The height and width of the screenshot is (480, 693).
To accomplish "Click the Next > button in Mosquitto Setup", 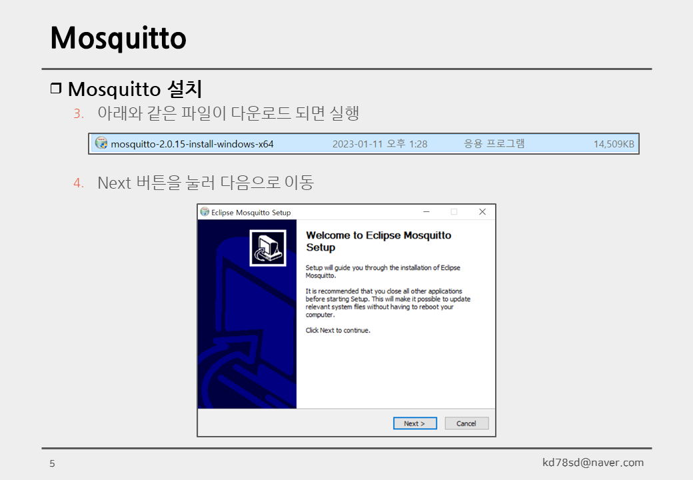I will pyautogui.click(x=414, y=423).
